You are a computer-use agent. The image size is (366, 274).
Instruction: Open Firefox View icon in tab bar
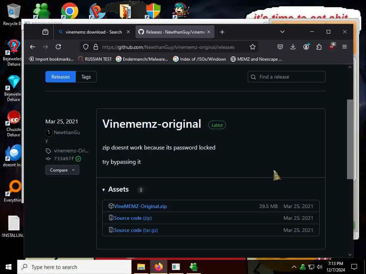click(x=45, y=32)
